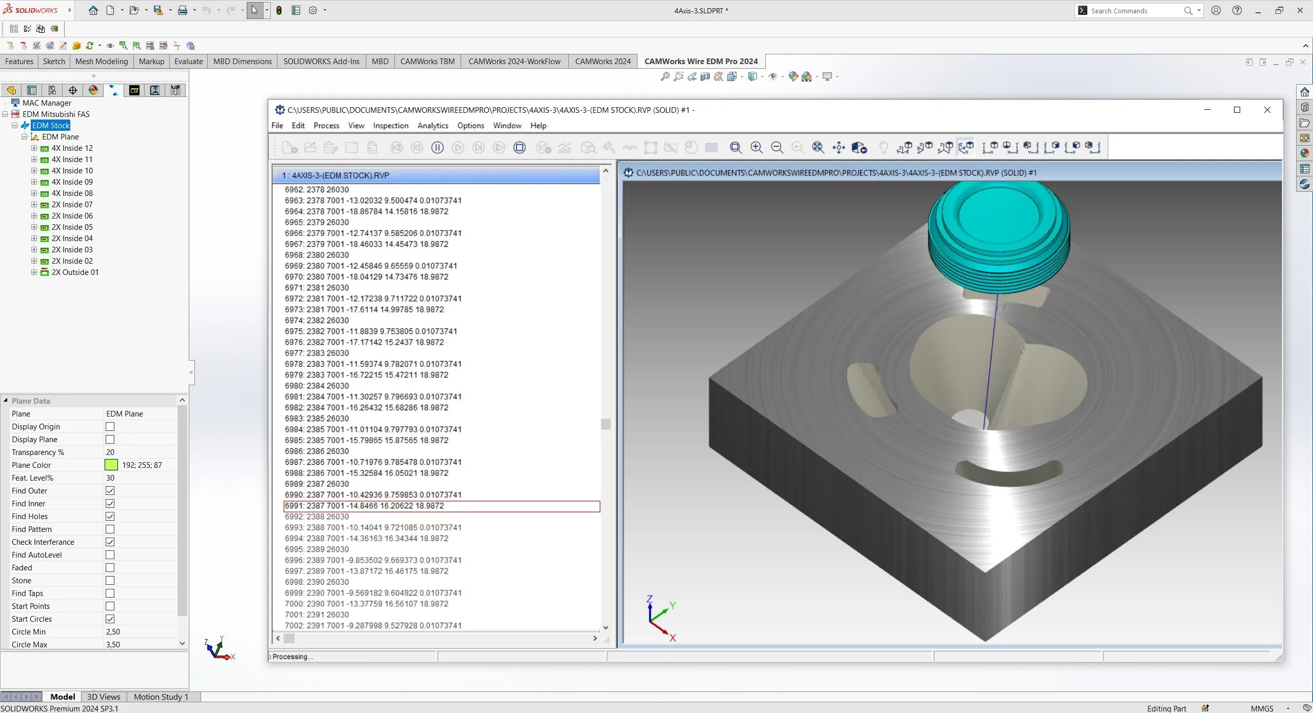1313x713 pixels.
Task: Click Zoom In magnifier in simulator toolbar
Action: [757, 148]
